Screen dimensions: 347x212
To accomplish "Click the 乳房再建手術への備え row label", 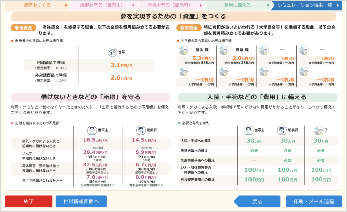I will click(197, 160).
